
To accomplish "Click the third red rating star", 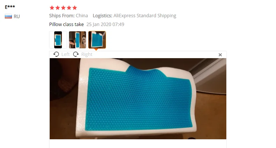I will tap(63, 8).
